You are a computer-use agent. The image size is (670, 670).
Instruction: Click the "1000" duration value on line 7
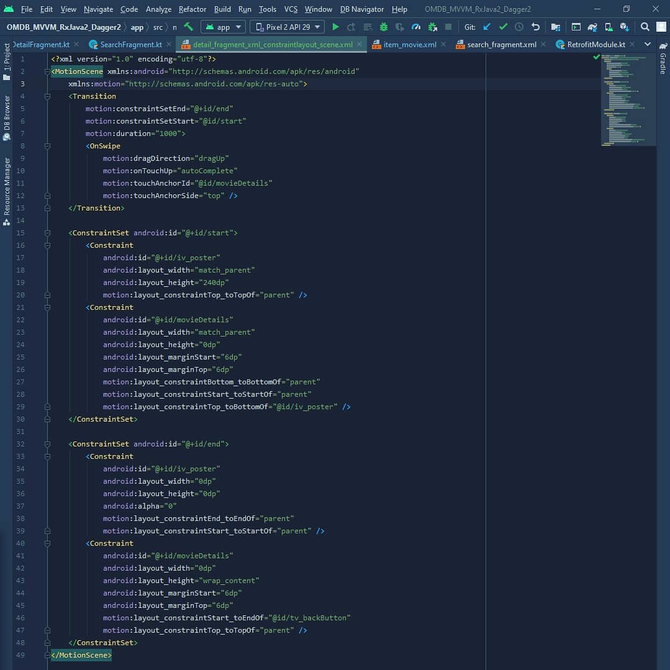(168, 134)
